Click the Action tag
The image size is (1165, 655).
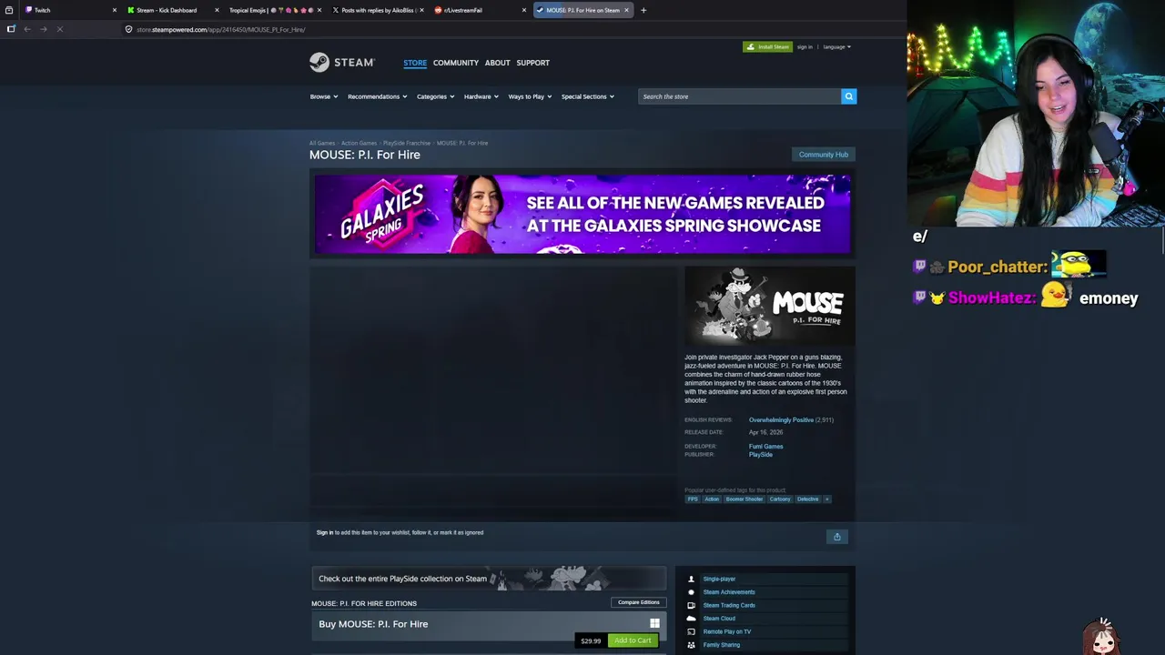click(712, 499)
